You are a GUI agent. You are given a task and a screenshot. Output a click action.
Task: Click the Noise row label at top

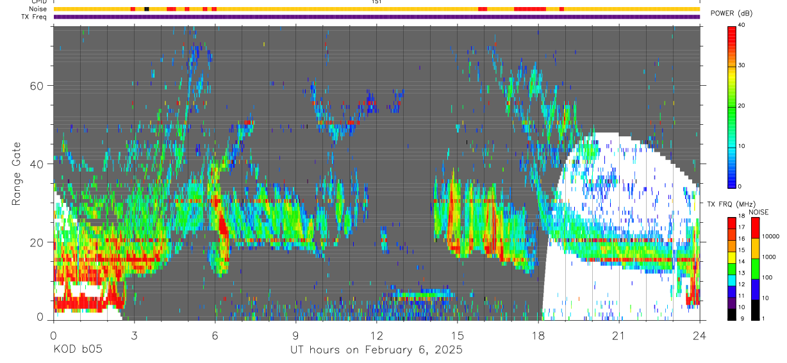[x=38, y=9]
